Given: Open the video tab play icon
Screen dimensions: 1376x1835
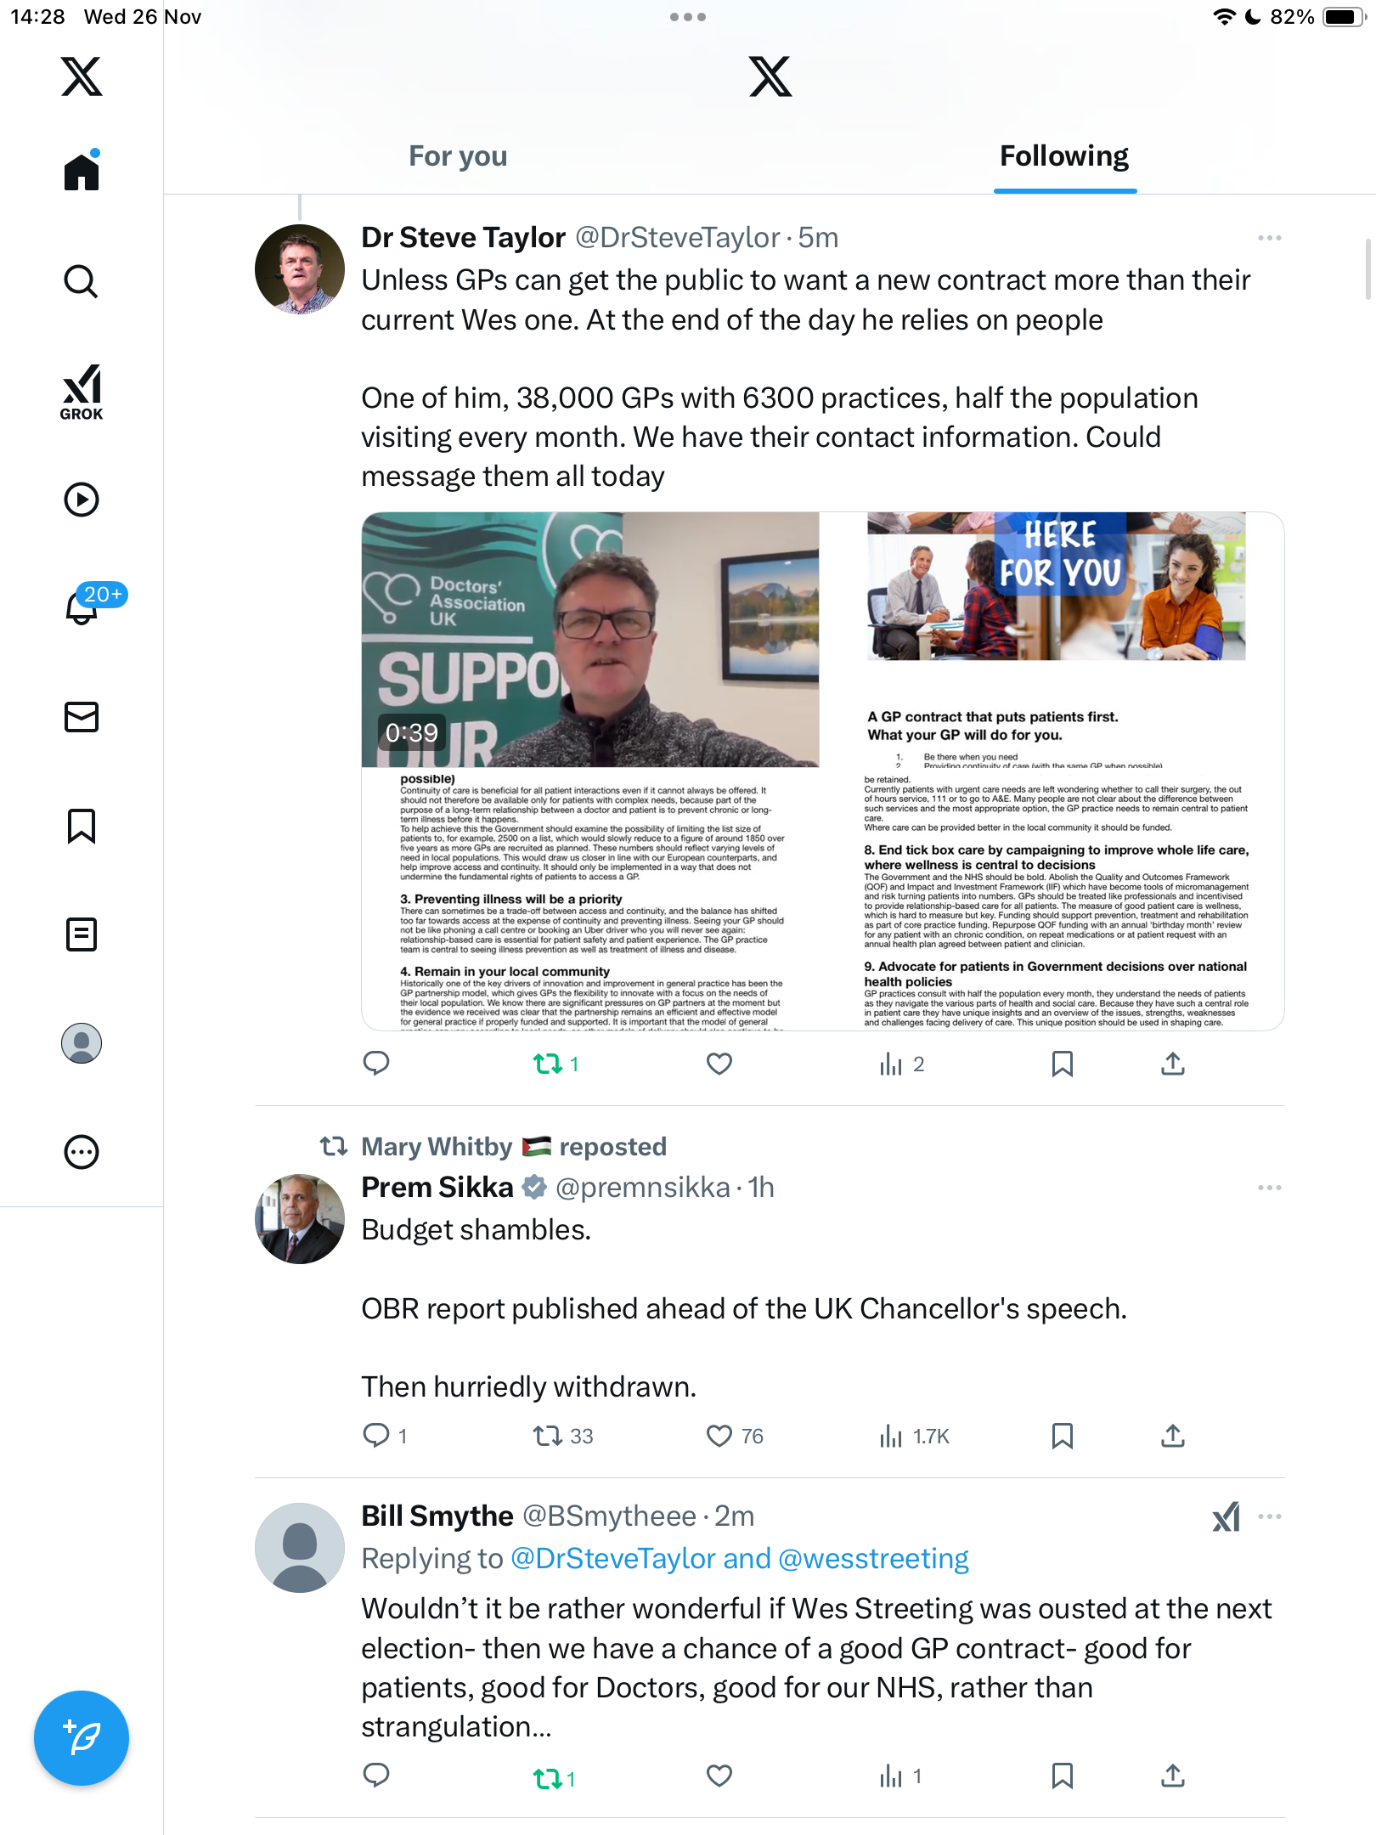Looking at the screenshot, I should click(x=82, y=499).
